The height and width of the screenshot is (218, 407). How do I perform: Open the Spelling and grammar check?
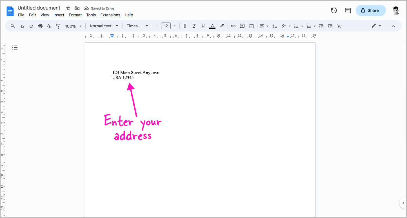click(49, 26)
